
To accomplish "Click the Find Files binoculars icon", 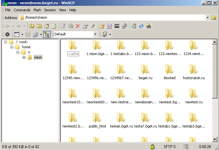I will pos(149,26).
